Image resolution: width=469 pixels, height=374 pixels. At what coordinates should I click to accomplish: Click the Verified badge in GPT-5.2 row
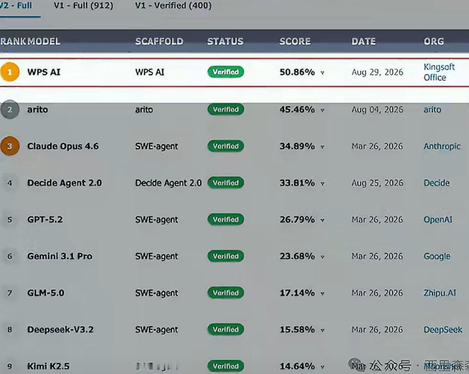coord(226,219)
